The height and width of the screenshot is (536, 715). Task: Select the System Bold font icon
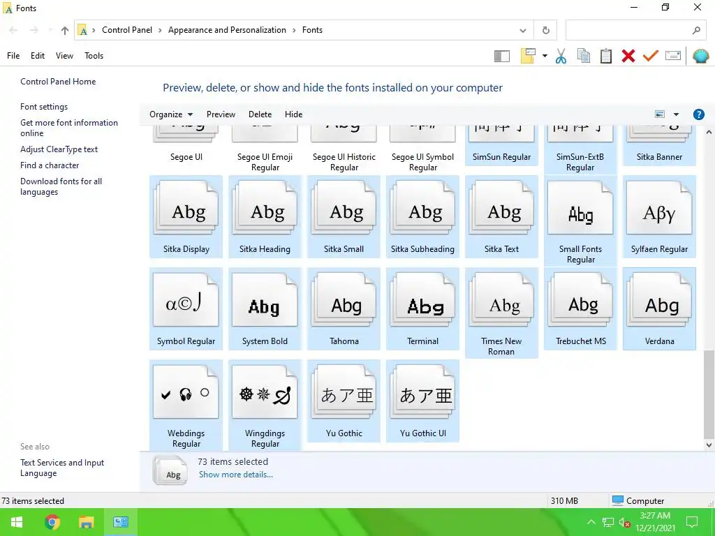[265, 309]
